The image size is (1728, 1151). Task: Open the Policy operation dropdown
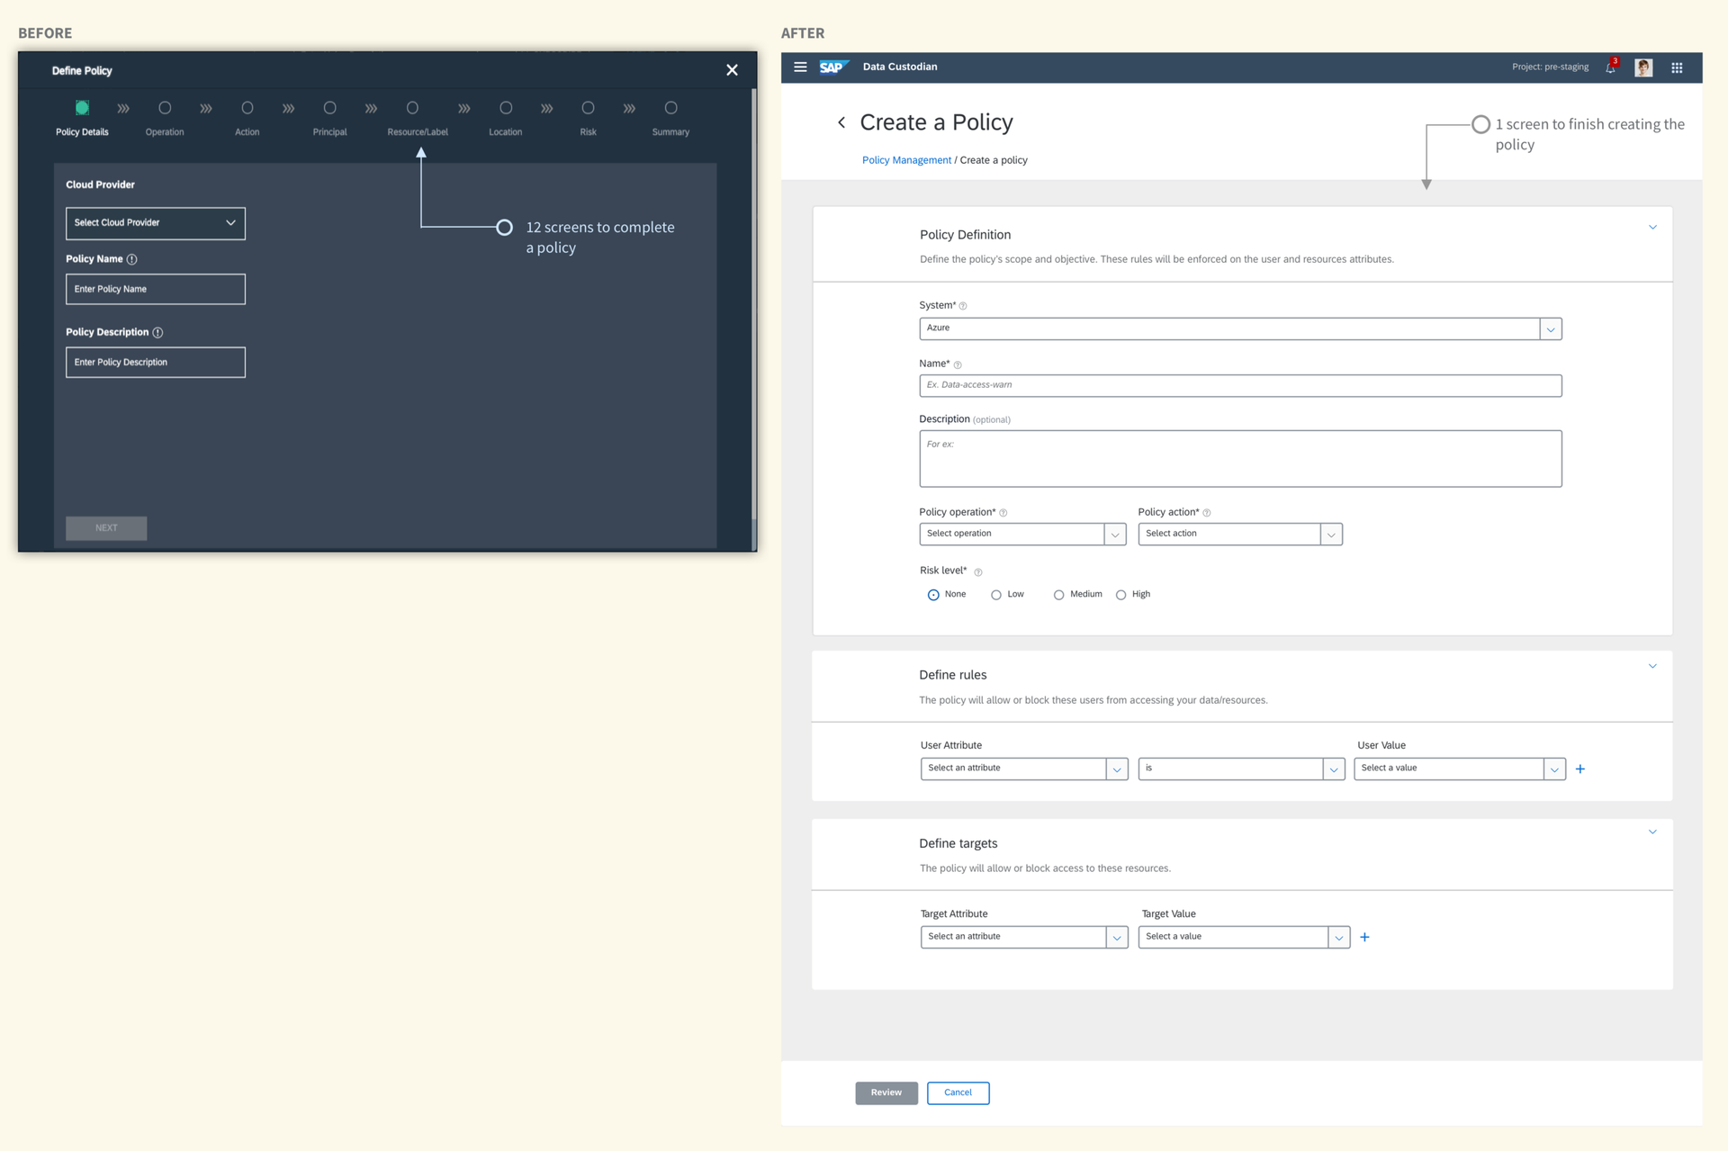tap(1021, 534)
